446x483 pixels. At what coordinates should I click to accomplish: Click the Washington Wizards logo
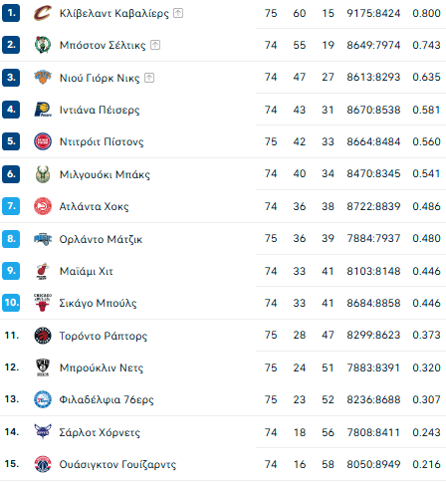point(43,464)
